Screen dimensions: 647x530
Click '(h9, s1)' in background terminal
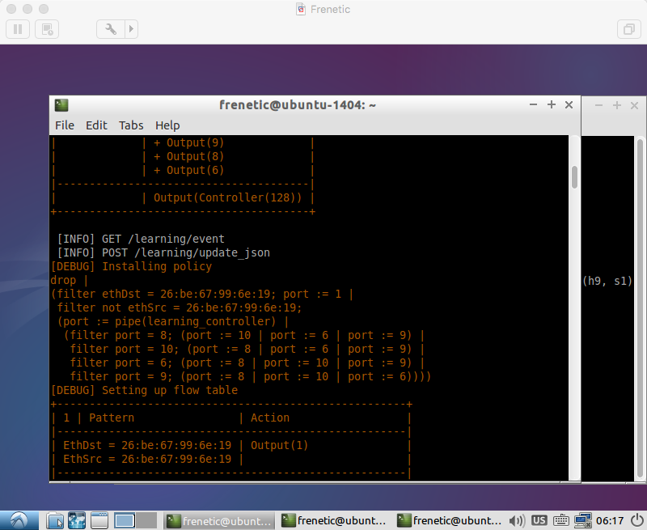pos(607,281)
